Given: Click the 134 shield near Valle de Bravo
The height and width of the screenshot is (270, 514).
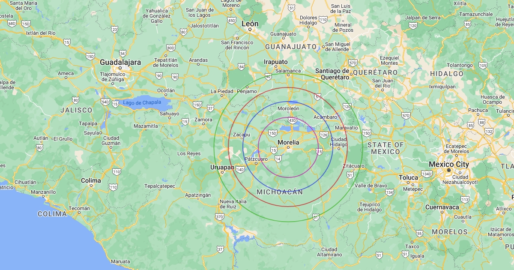Looking at the screenshot, I should pos(389,192).
